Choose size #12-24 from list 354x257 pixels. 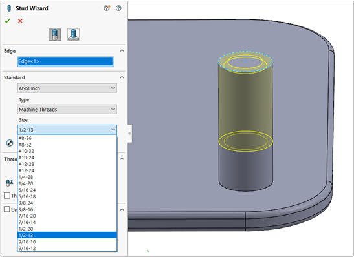click(67, 170)
